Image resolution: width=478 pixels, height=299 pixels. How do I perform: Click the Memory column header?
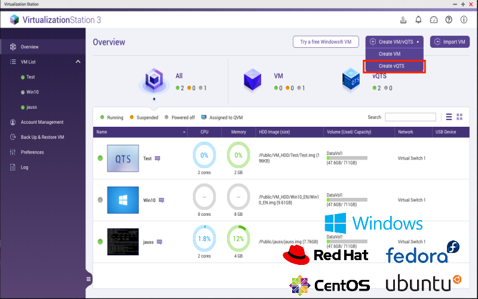click(238, 132)
